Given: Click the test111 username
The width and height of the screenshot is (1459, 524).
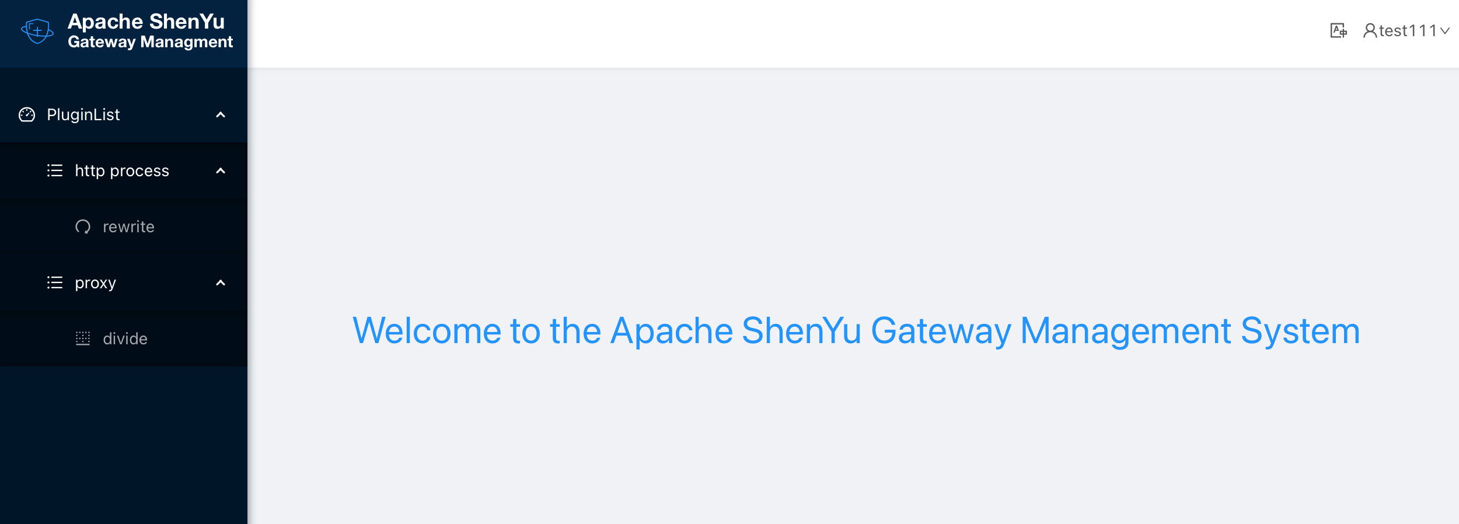Looking at the screenshot, I should point(1408,30).
